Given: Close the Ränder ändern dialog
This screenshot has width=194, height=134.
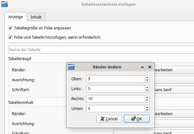Looking at the screenshot, I should click(x=150, y=67).
